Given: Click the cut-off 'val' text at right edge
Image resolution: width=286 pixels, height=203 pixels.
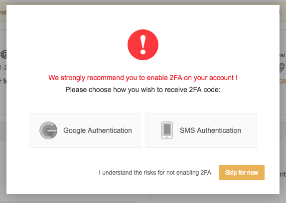Looking at the screenshot, I should pyautogui.click(x=283, y=55).
